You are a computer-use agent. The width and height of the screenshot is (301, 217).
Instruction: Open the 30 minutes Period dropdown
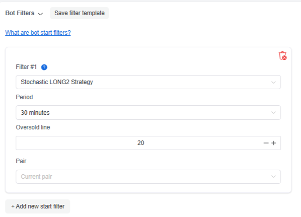pos(148,113)
